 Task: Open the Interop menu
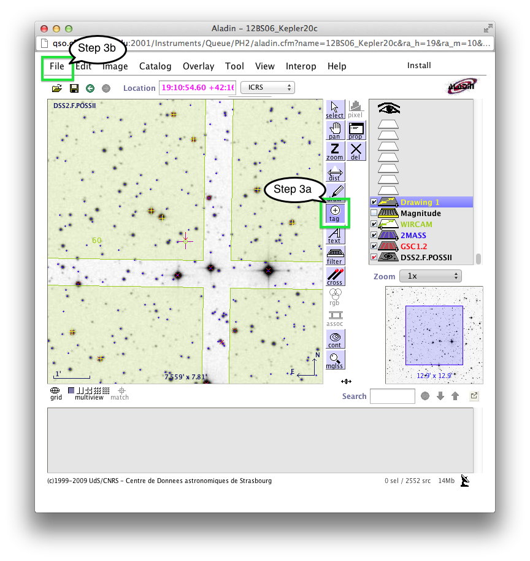(301, 66)
